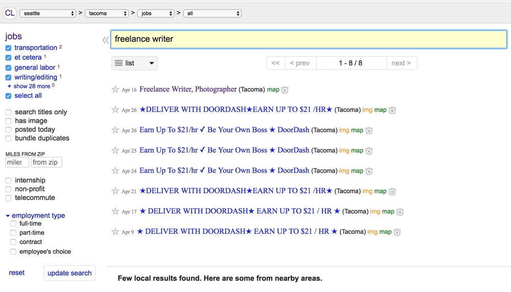Check full-time employment type
Screen dimensions: 511x292
pos(13,224)
